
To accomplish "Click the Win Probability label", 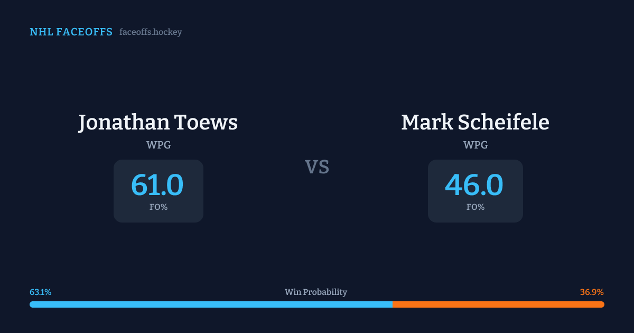I will (316, 292).
